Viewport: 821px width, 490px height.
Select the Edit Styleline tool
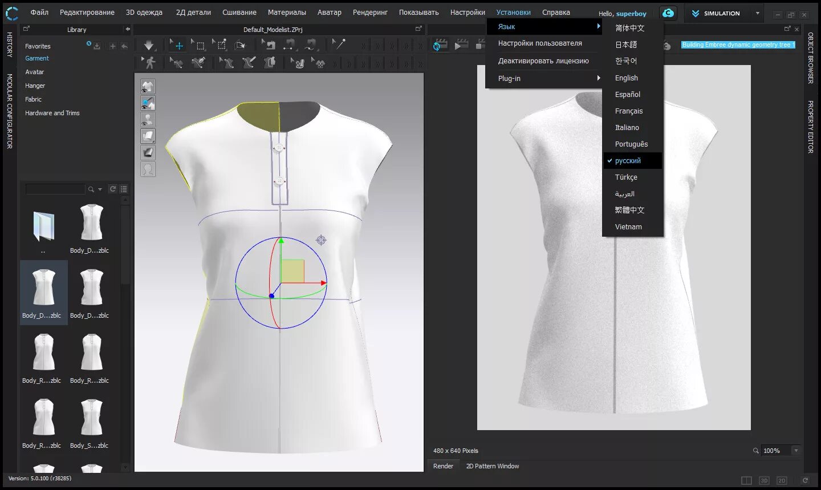(x=177, y=63)
